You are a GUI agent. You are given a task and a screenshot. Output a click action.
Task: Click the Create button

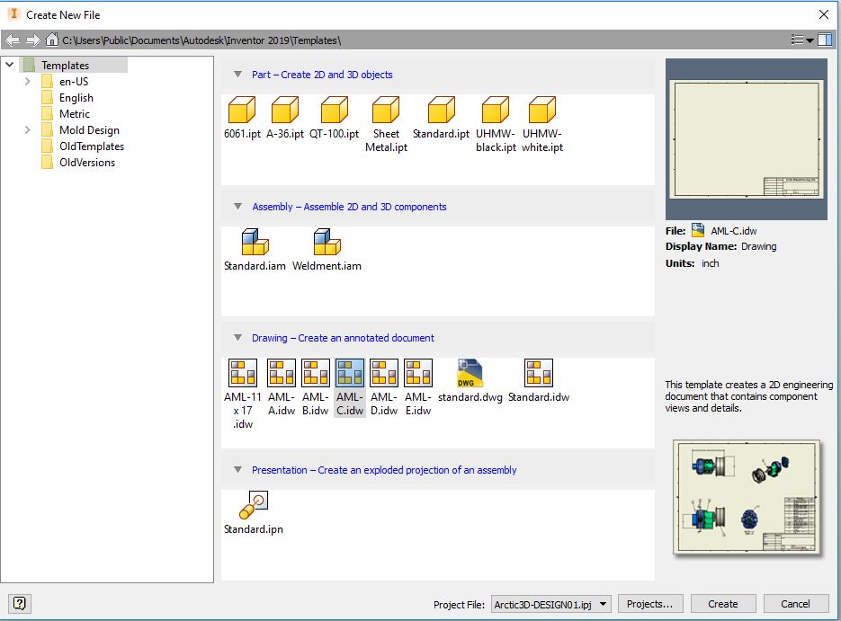point(723,603)
